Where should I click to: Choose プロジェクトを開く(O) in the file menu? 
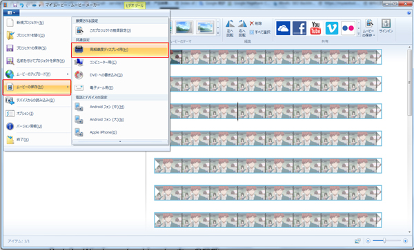coord(37,35)
